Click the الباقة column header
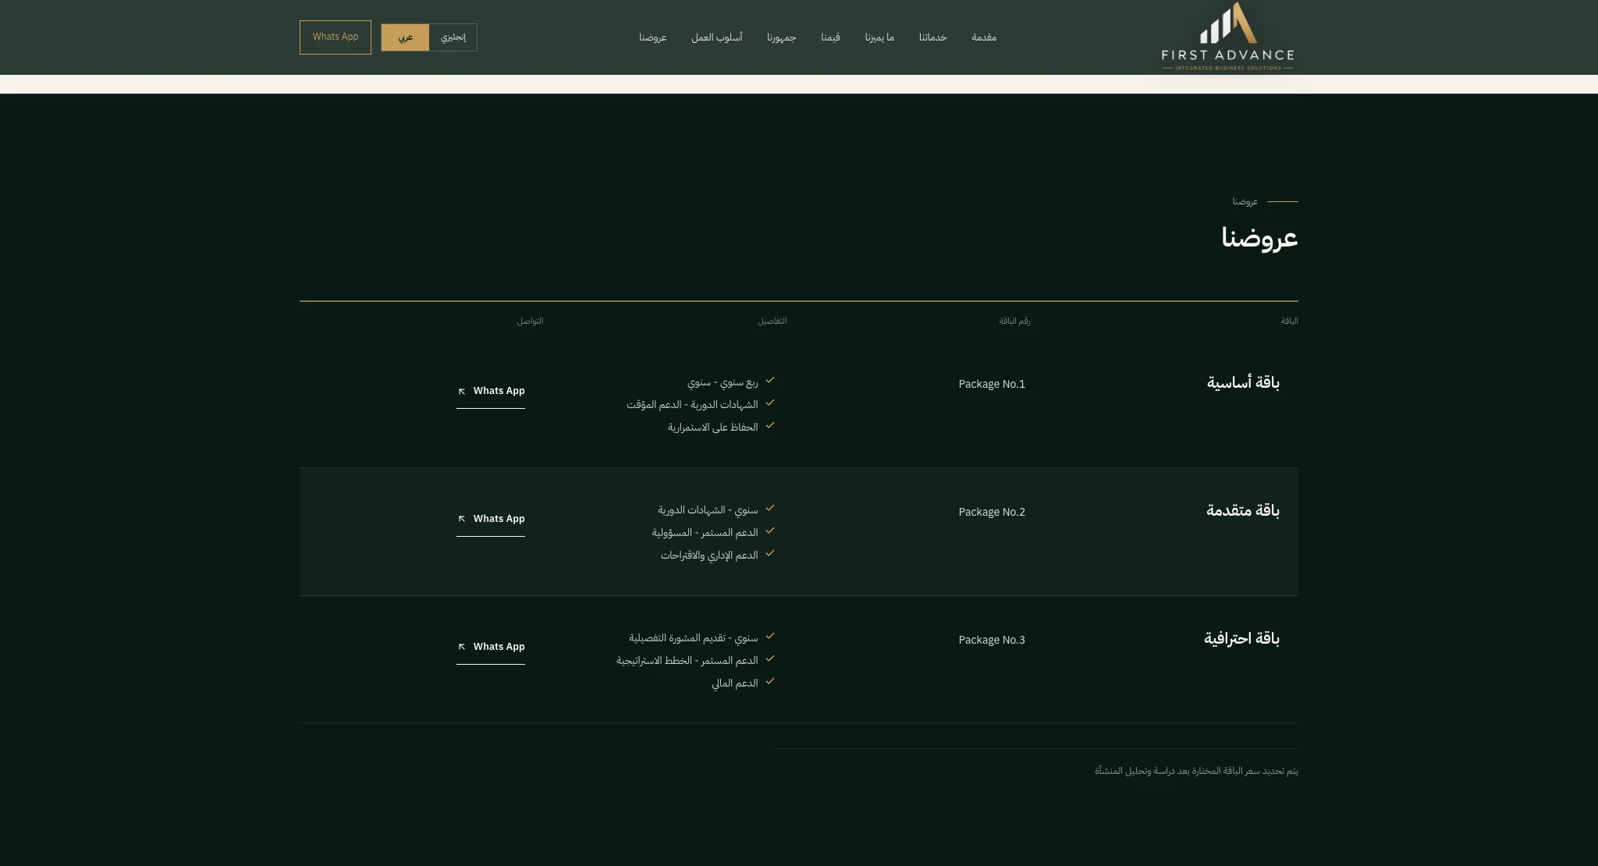 pos(1289,321)
